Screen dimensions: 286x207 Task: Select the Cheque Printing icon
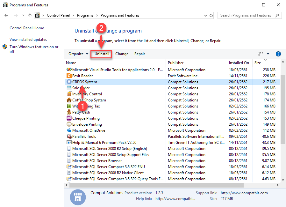[69, 118]
